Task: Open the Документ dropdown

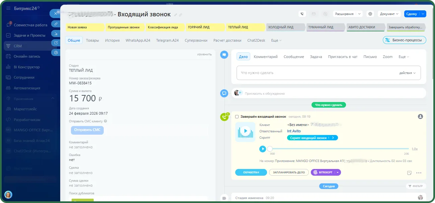Action: click(x=389, y=14)
